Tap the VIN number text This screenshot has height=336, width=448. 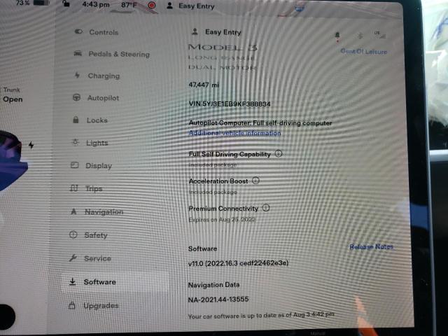(x=230, y=104)
